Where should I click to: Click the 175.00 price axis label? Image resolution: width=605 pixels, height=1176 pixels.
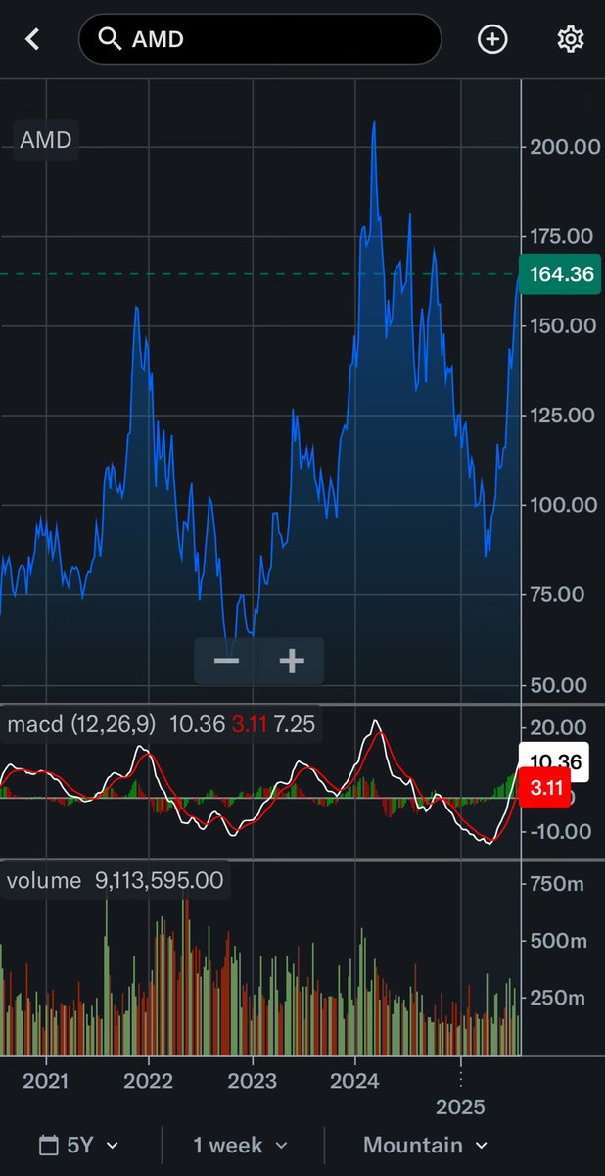click(563, 236)
